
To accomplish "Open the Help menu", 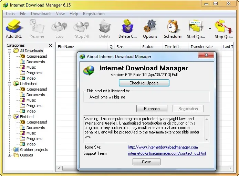I will click(x=74, y=14).
